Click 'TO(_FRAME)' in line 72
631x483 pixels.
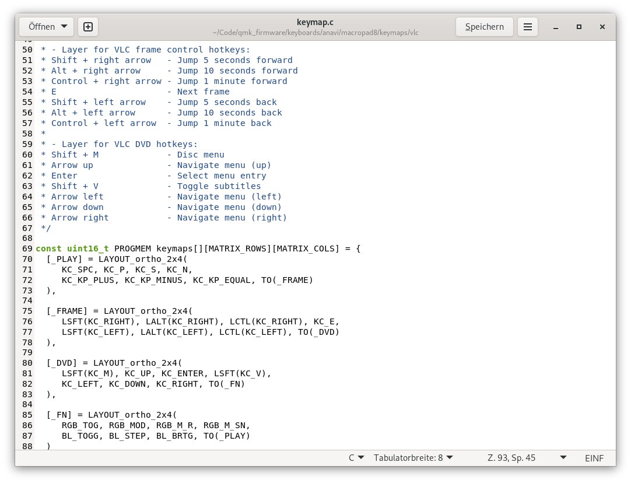(287, 280)
